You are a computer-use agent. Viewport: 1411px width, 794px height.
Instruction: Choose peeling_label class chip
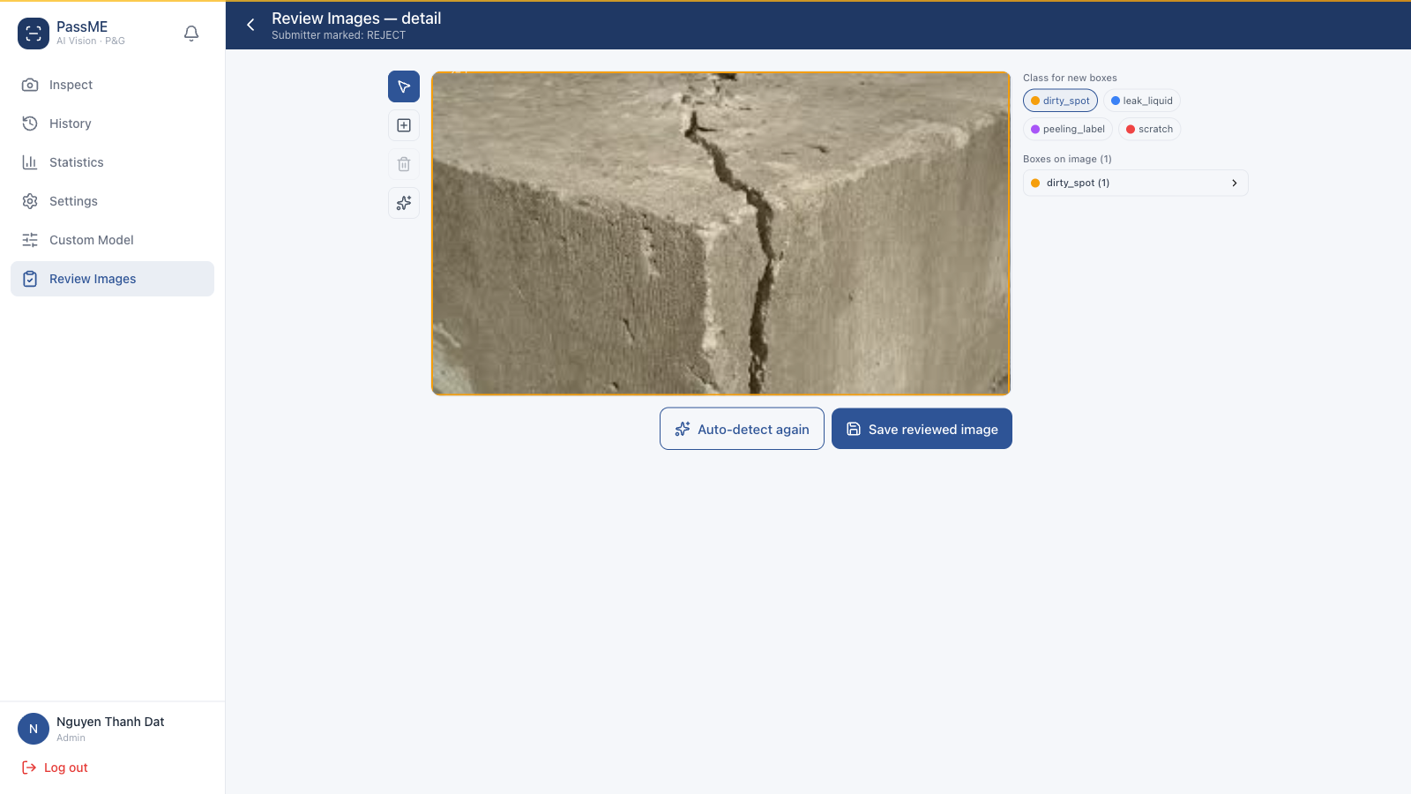point(1068,129)
